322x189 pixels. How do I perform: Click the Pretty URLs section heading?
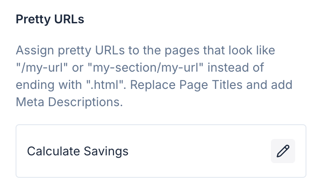point(50,21)
